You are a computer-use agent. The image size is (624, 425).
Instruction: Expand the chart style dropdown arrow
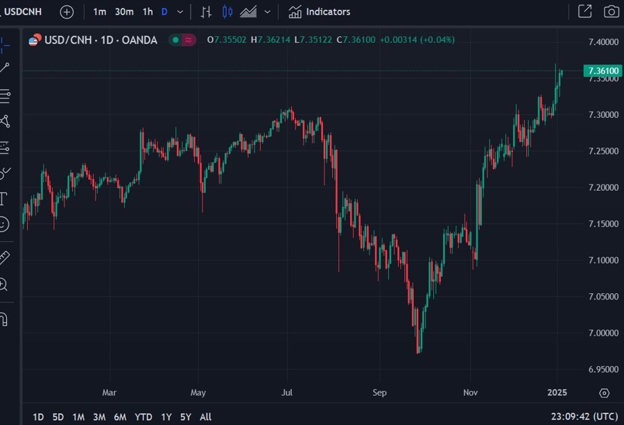(268, 12)
